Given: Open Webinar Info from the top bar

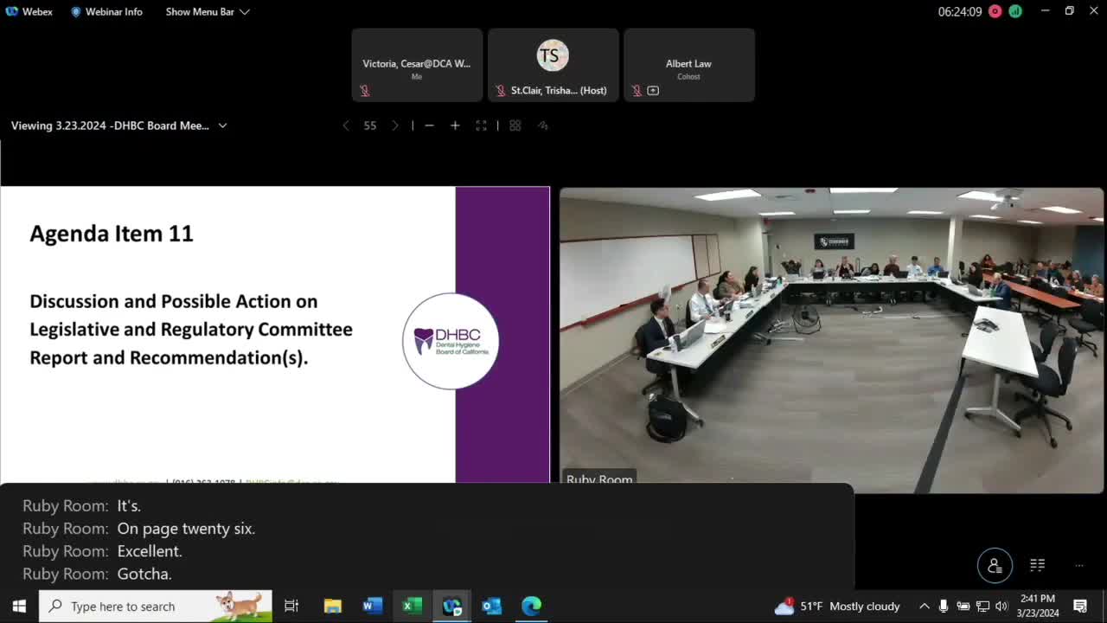Looking at the screenshot, I should [x=106, y=11].
